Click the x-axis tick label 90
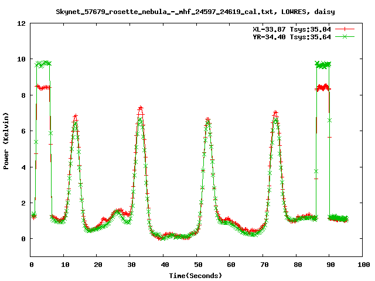The image size is (375, 281). point(330,265)
